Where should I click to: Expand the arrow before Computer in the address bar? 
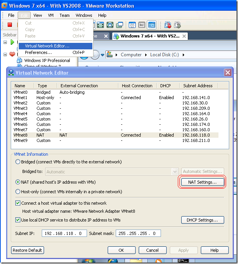click(x=117, y=55)
